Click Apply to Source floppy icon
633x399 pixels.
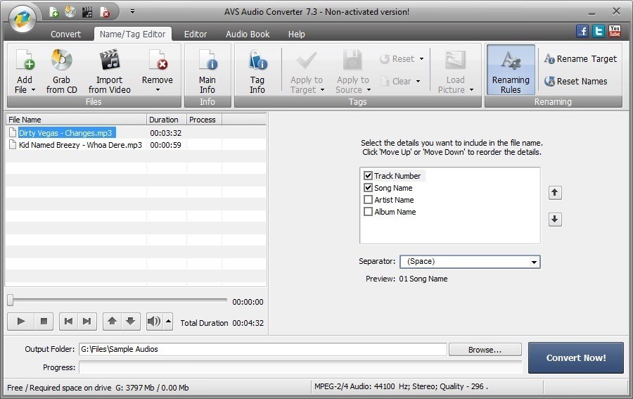click(x=352, y=61)
